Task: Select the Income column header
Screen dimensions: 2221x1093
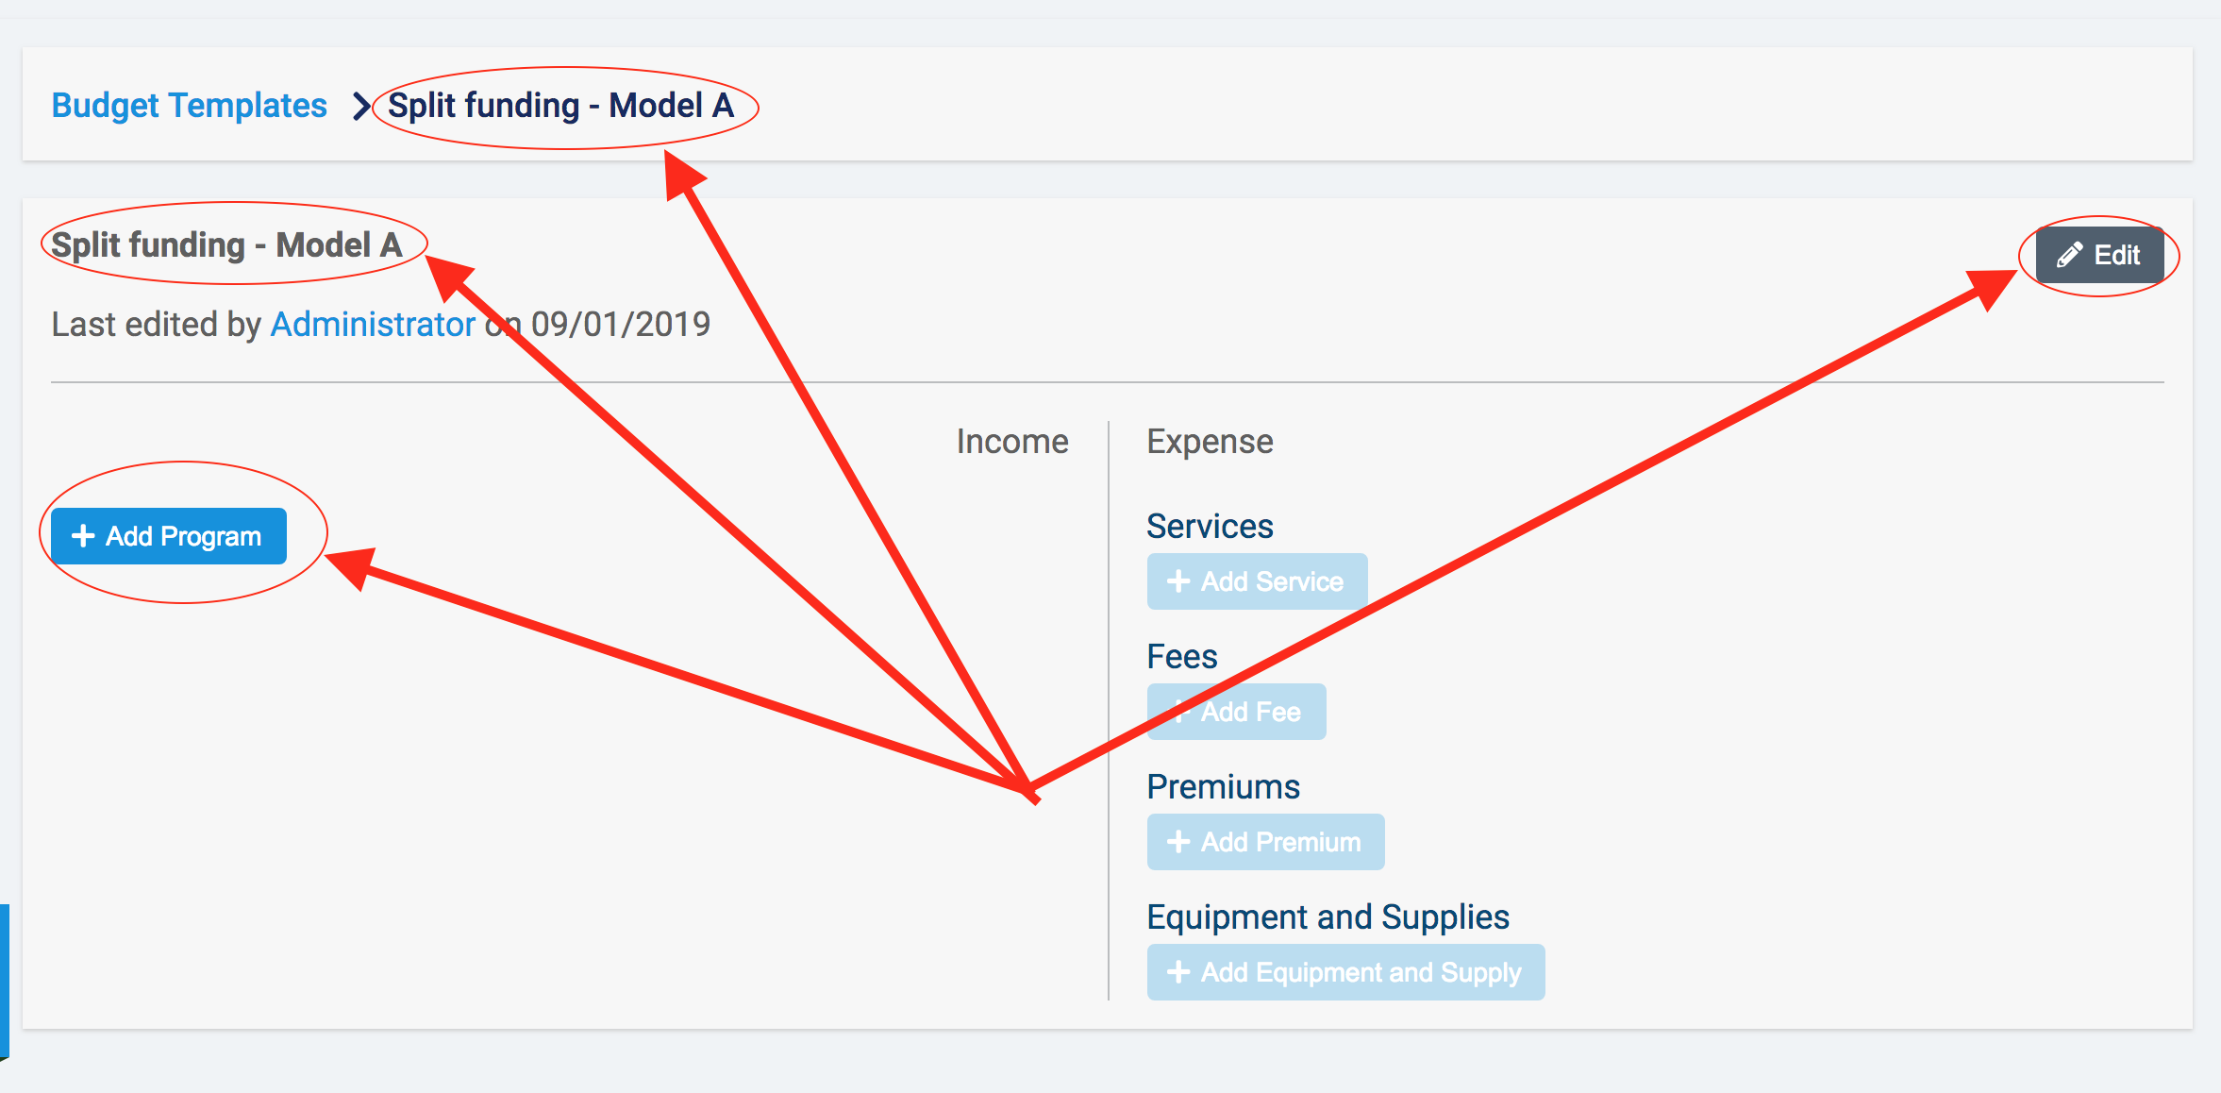Action: [1011, 442]
